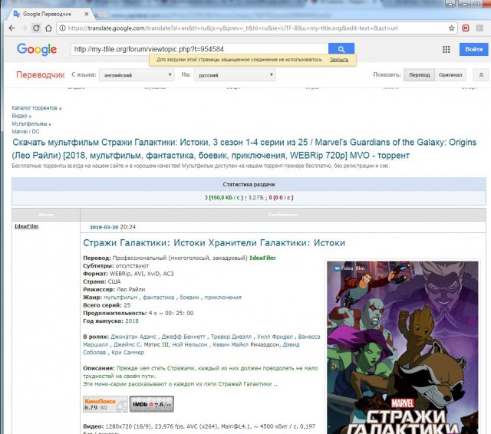Open the мультфильм genre link

pos(120,298)
